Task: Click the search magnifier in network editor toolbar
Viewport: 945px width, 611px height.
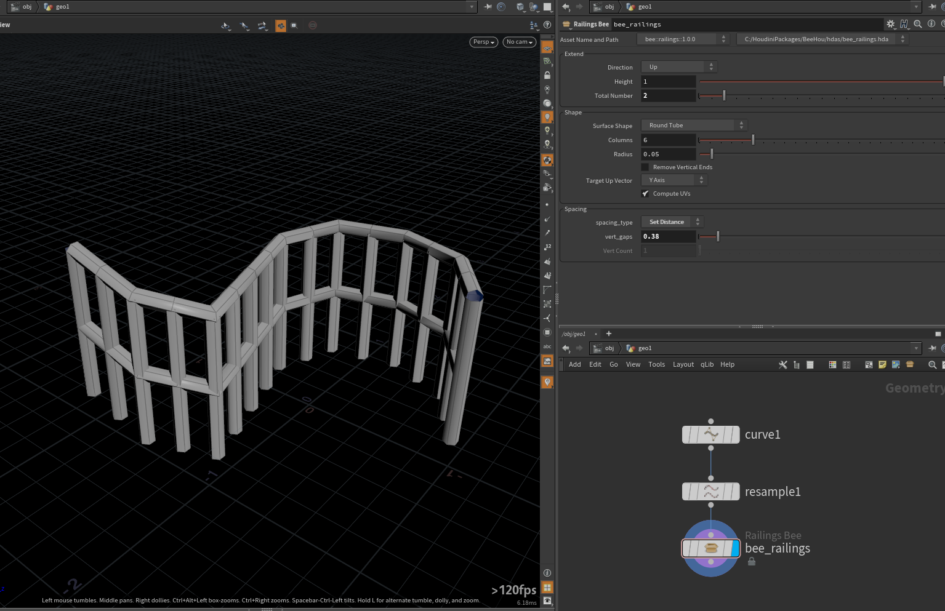Action: [x=932, y=365]
